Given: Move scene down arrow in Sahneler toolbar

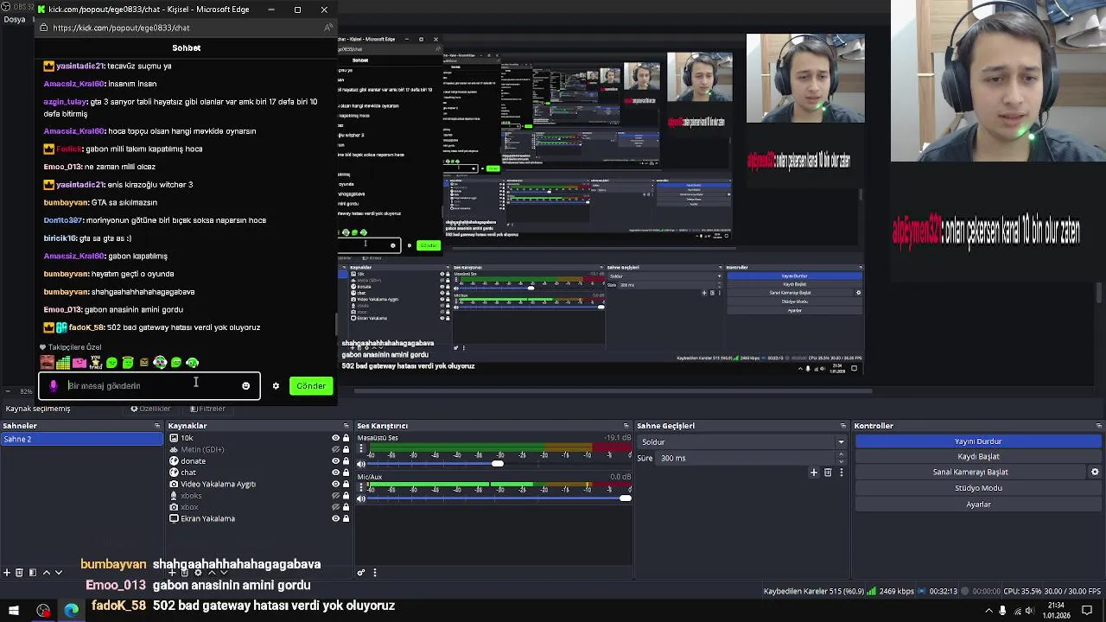Looking at the screenshot, I should 59,572.
